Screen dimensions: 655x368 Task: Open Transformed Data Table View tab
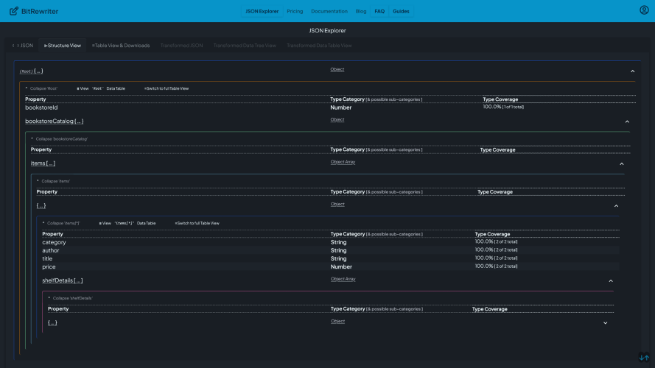pyautogui.click(x=319, y=46)
